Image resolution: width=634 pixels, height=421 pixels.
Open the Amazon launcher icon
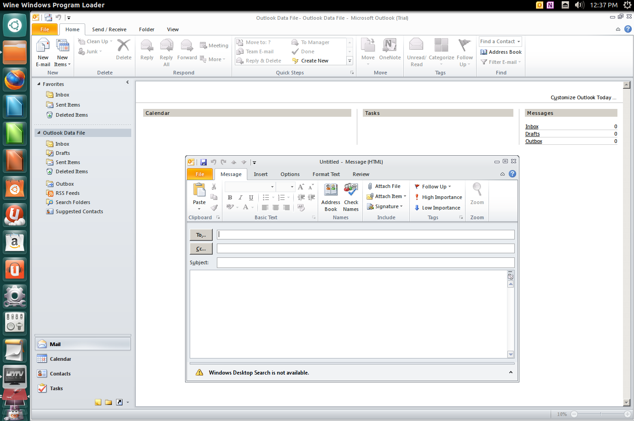coord(15,241)
